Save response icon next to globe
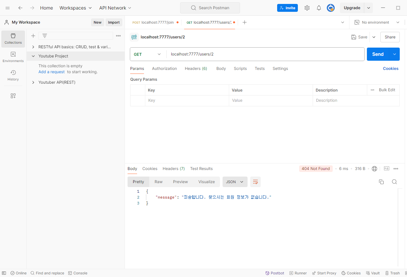 [x=387, y=169]
